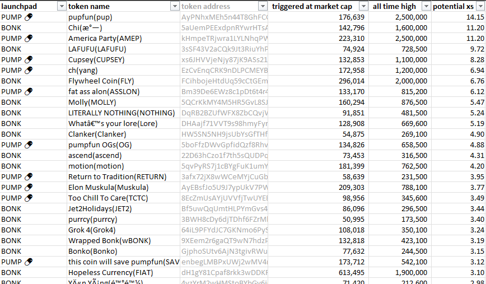Select the potential xs value '14.15'
The image size is (486, 284).
459,17
